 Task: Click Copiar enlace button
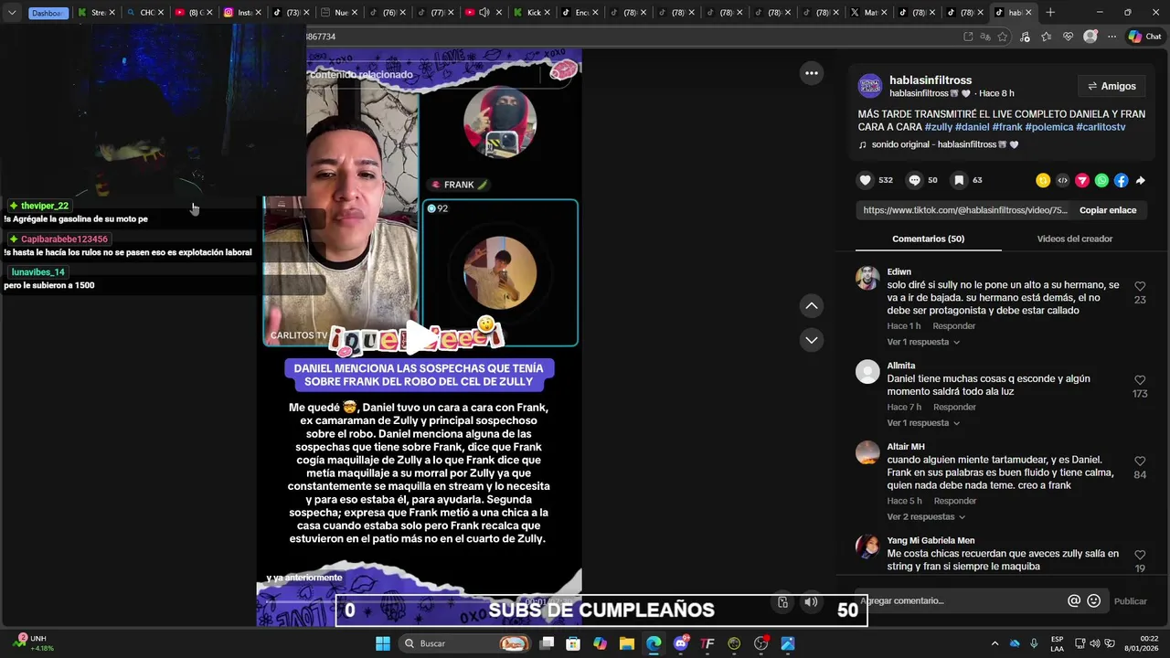[1108, 210]
